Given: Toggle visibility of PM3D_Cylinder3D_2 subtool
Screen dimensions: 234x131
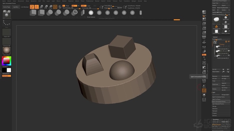Looking at the screenshot, I should tap(229, 51).
